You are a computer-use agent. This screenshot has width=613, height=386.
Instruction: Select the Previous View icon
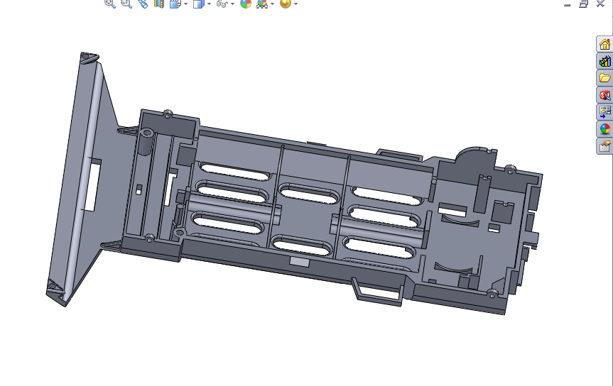(143, 4)
